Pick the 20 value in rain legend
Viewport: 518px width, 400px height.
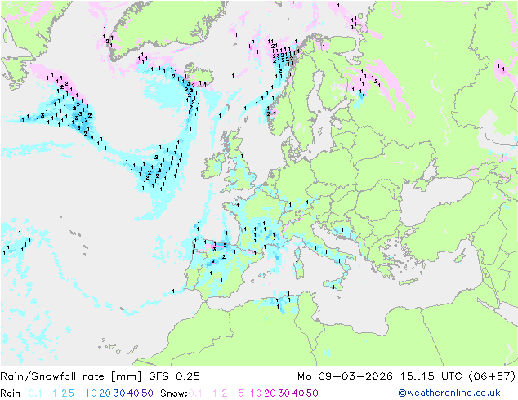pos(105,393)
